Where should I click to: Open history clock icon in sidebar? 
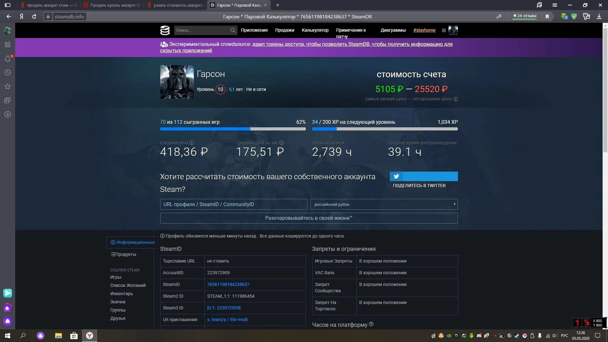(8, 73)
